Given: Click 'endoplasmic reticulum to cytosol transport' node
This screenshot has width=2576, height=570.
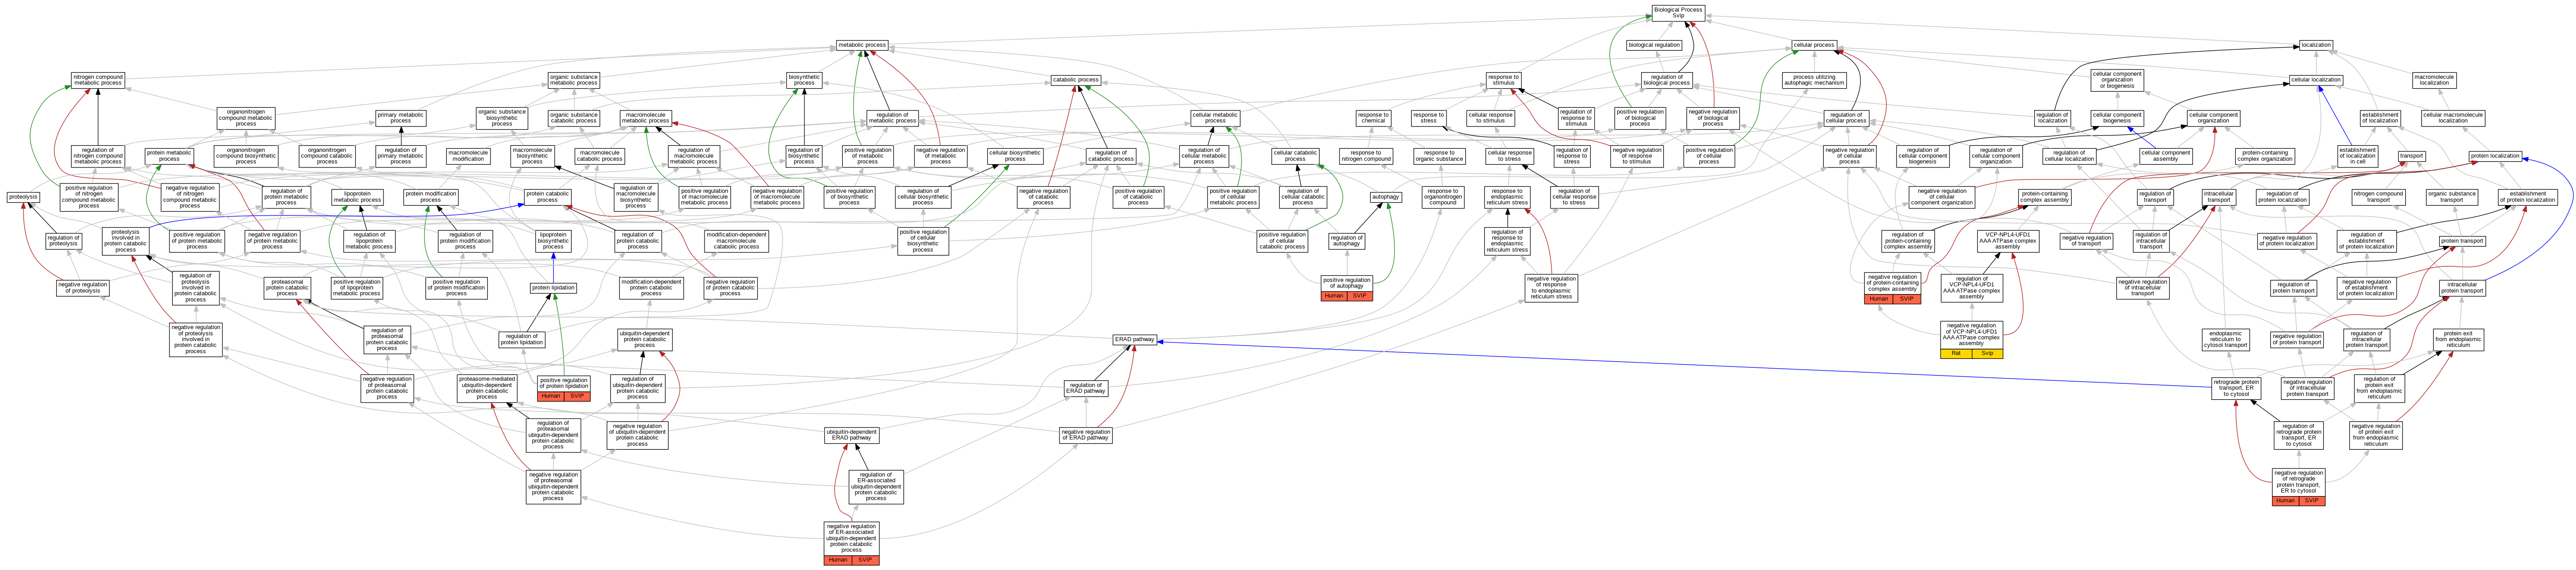Looking at the screenshot, I should [x=2225, y=339].
